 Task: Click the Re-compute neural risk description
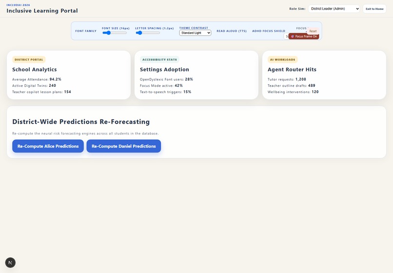click(x=85, y=134)
